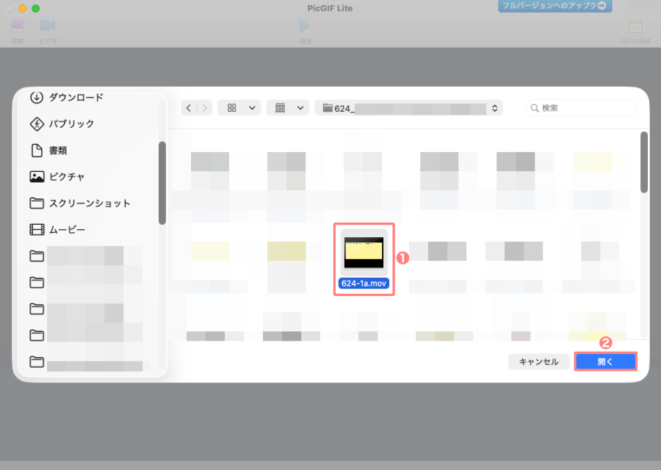The width and height of the screenshot is (661, 470).
Task: Go back with the left chevron button
Action: tap(189, 108)
